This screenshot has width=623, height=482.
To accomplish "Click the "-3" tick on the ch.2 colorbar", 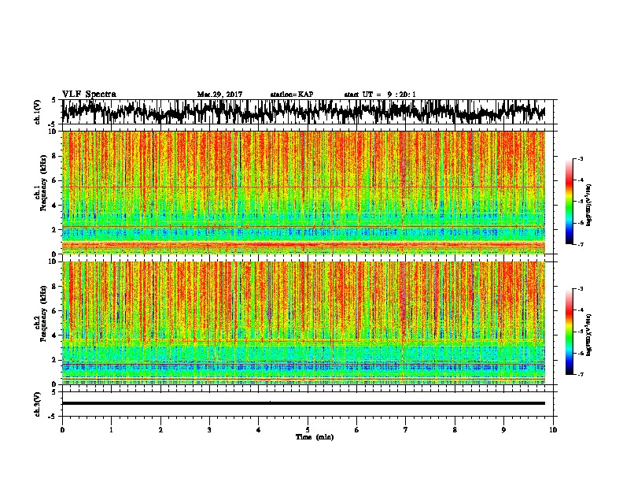I will (x=580, y=289).
